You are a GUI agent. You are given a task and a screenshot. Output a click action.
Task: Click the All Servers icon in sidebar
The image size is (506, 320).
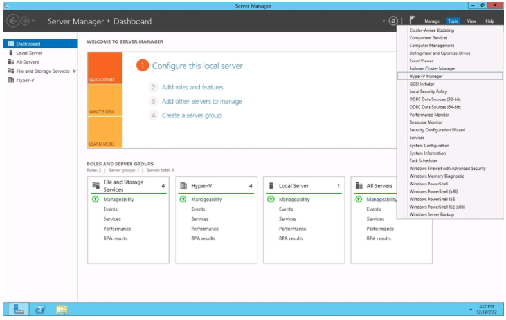point(11,61)
